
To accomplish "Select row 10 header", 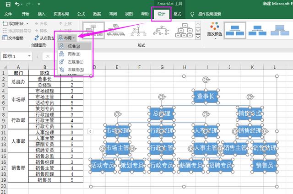I will [x=4, y=126].
